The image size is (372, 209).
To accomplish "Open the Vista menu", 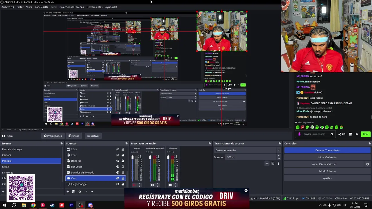I will coord(29,7).
